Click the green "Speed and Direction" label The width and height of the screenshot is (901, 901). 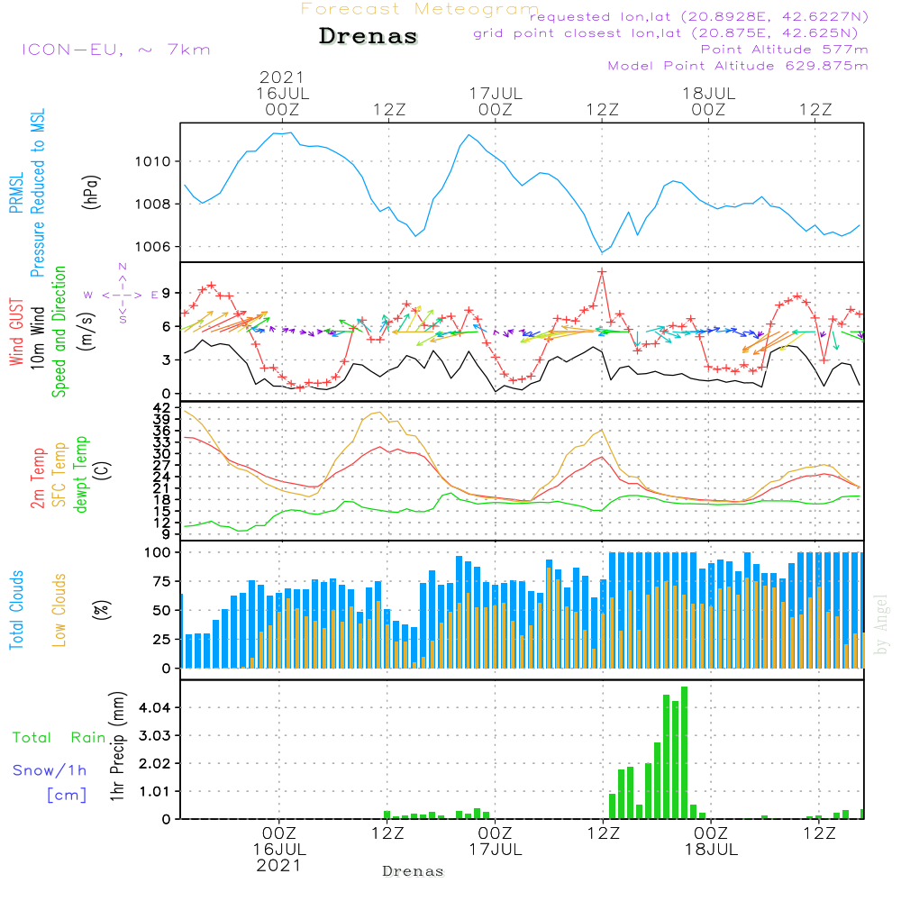point(59,332)
